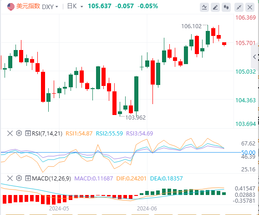Expand the right side panel arrow
259x215 pixels.
click(x=254, y=57)
